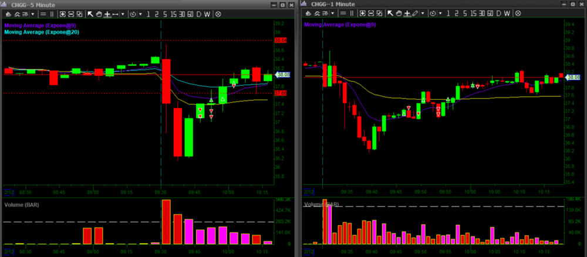The height and width of the screenshot is (257, 587).
Task: Click the vertical lines icon in 1 Minute toolbar
Action: (351, 13)
